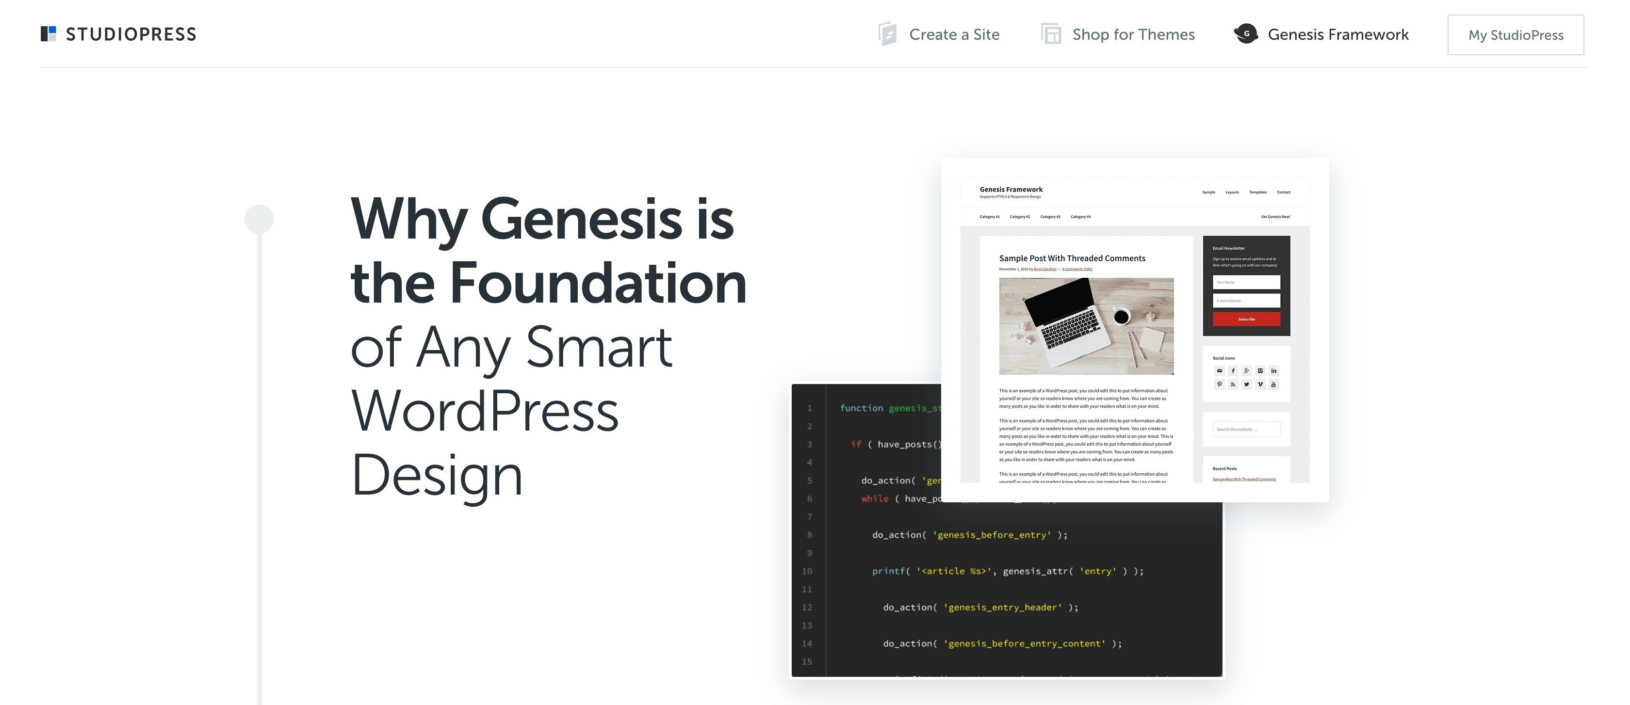Click the Your Name input field
The height and width of the screenshot is (705, 1630).
(1247, 282)
